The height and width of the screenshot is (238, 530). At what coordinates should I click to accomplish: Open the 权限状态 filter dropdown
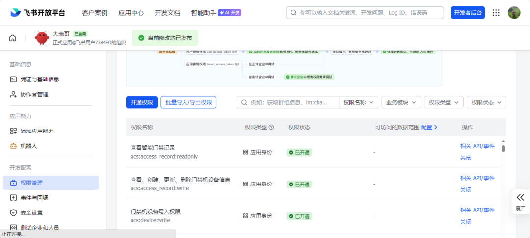point(486,102)
